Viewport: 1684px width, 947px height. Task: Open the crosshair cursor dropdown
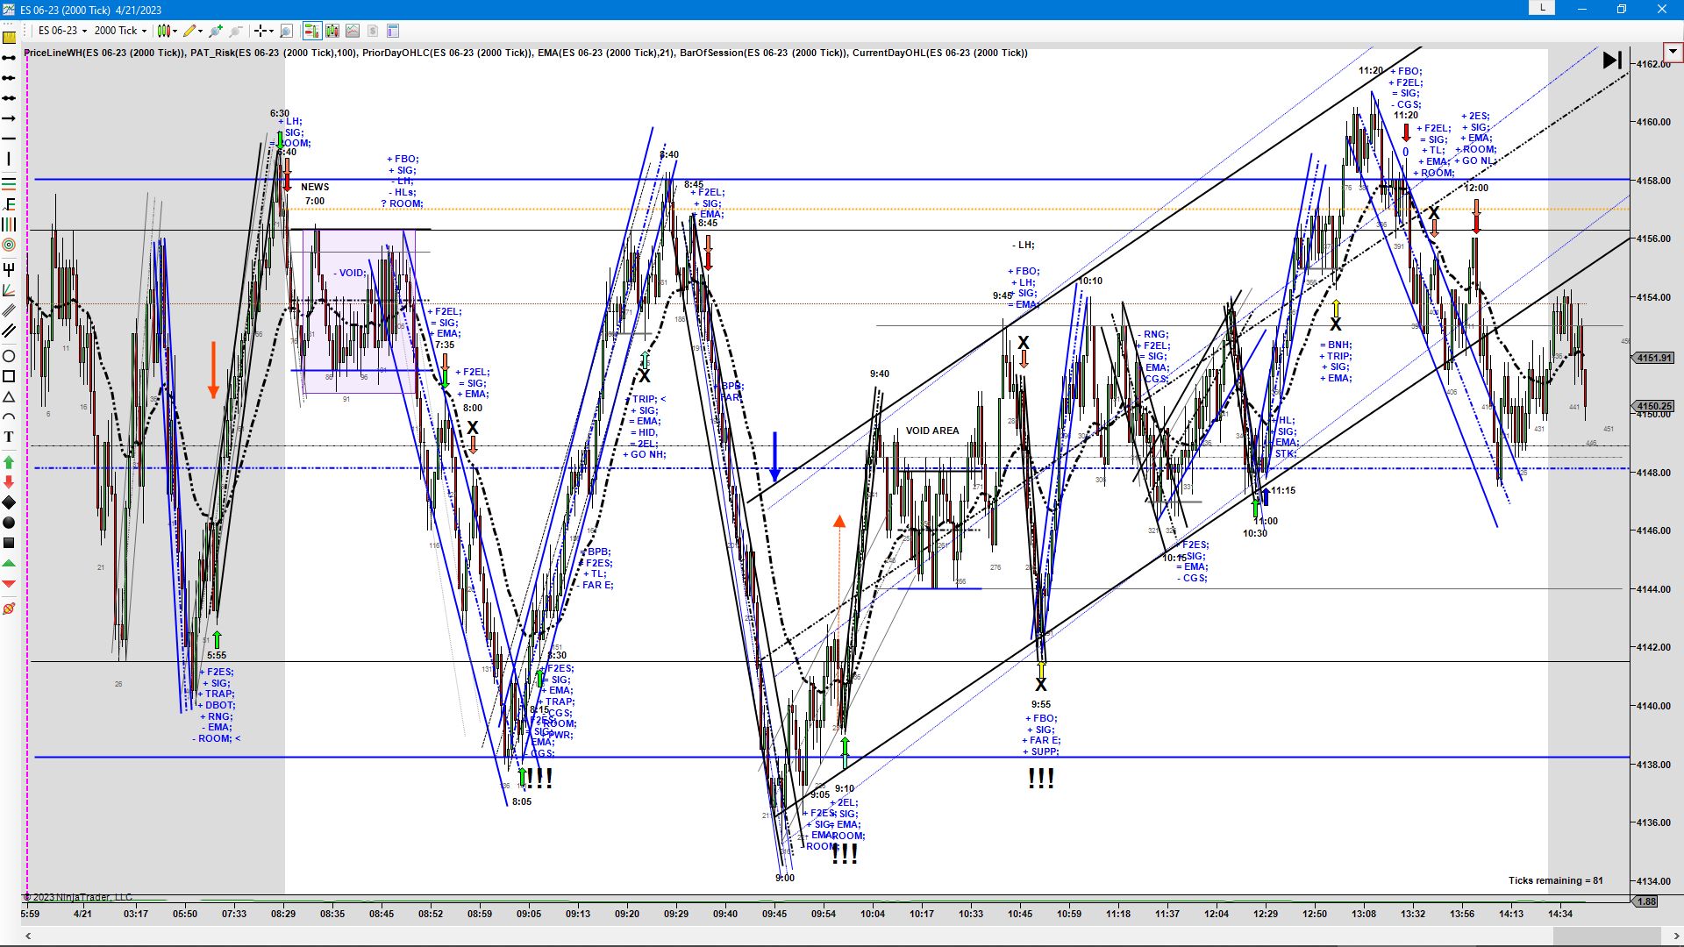point(263,31)
